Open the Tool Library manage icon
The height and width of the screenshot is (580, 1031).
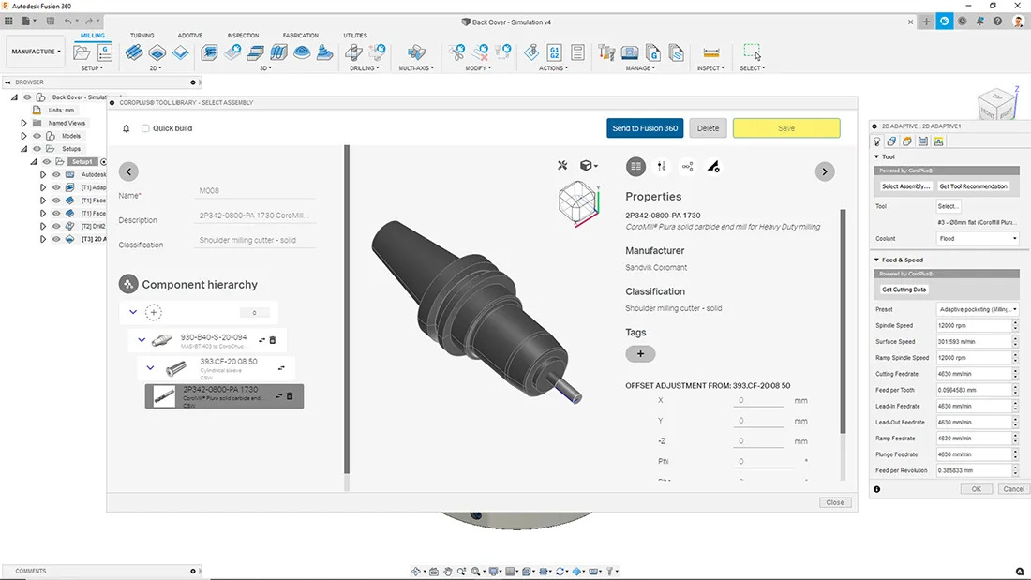point(606,52)
